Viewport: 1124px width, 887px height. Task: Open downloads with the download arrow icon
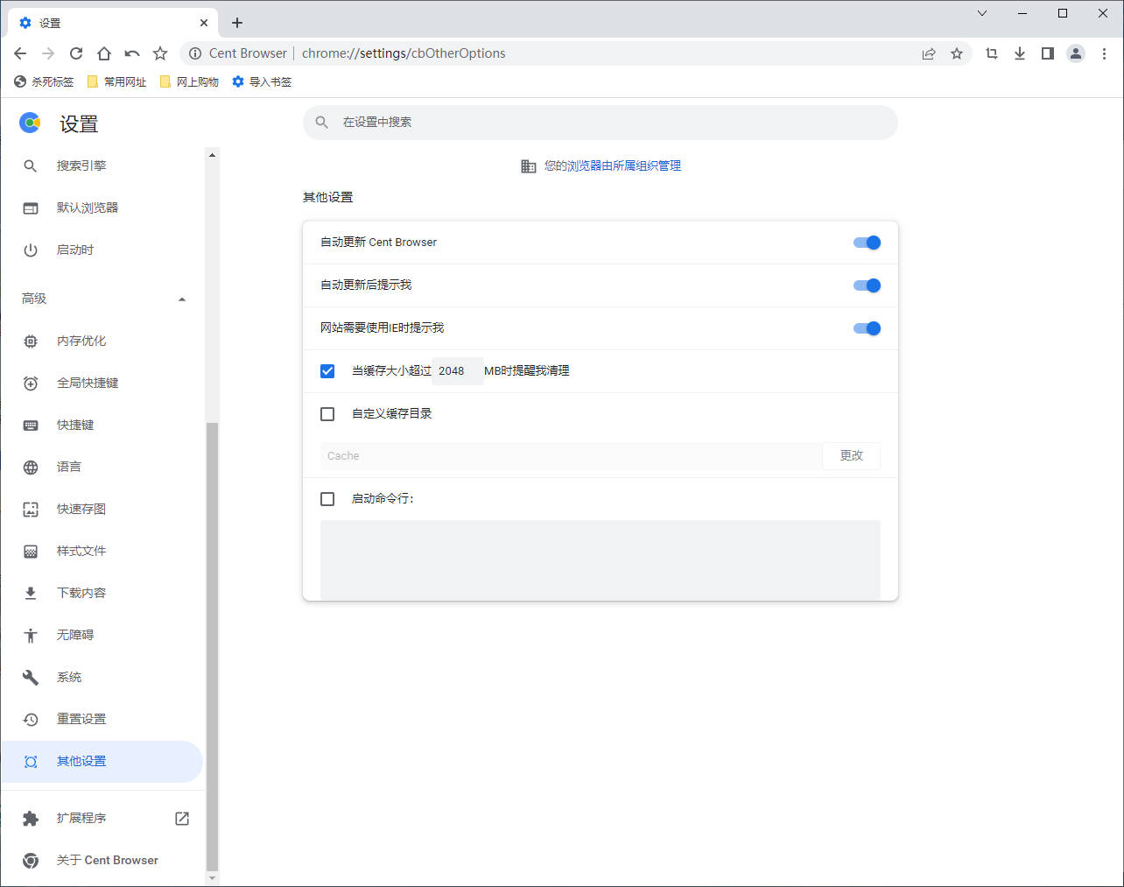pyautogui.click(x=1020, y=53)
